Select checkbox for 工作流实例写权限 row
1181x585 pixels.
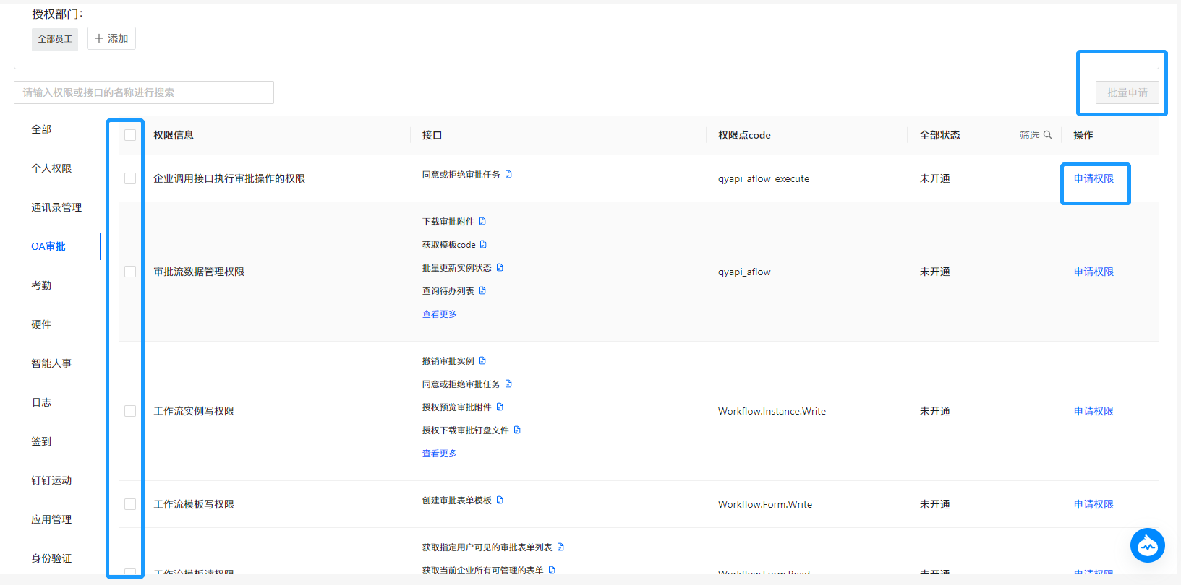coord(130,411)
